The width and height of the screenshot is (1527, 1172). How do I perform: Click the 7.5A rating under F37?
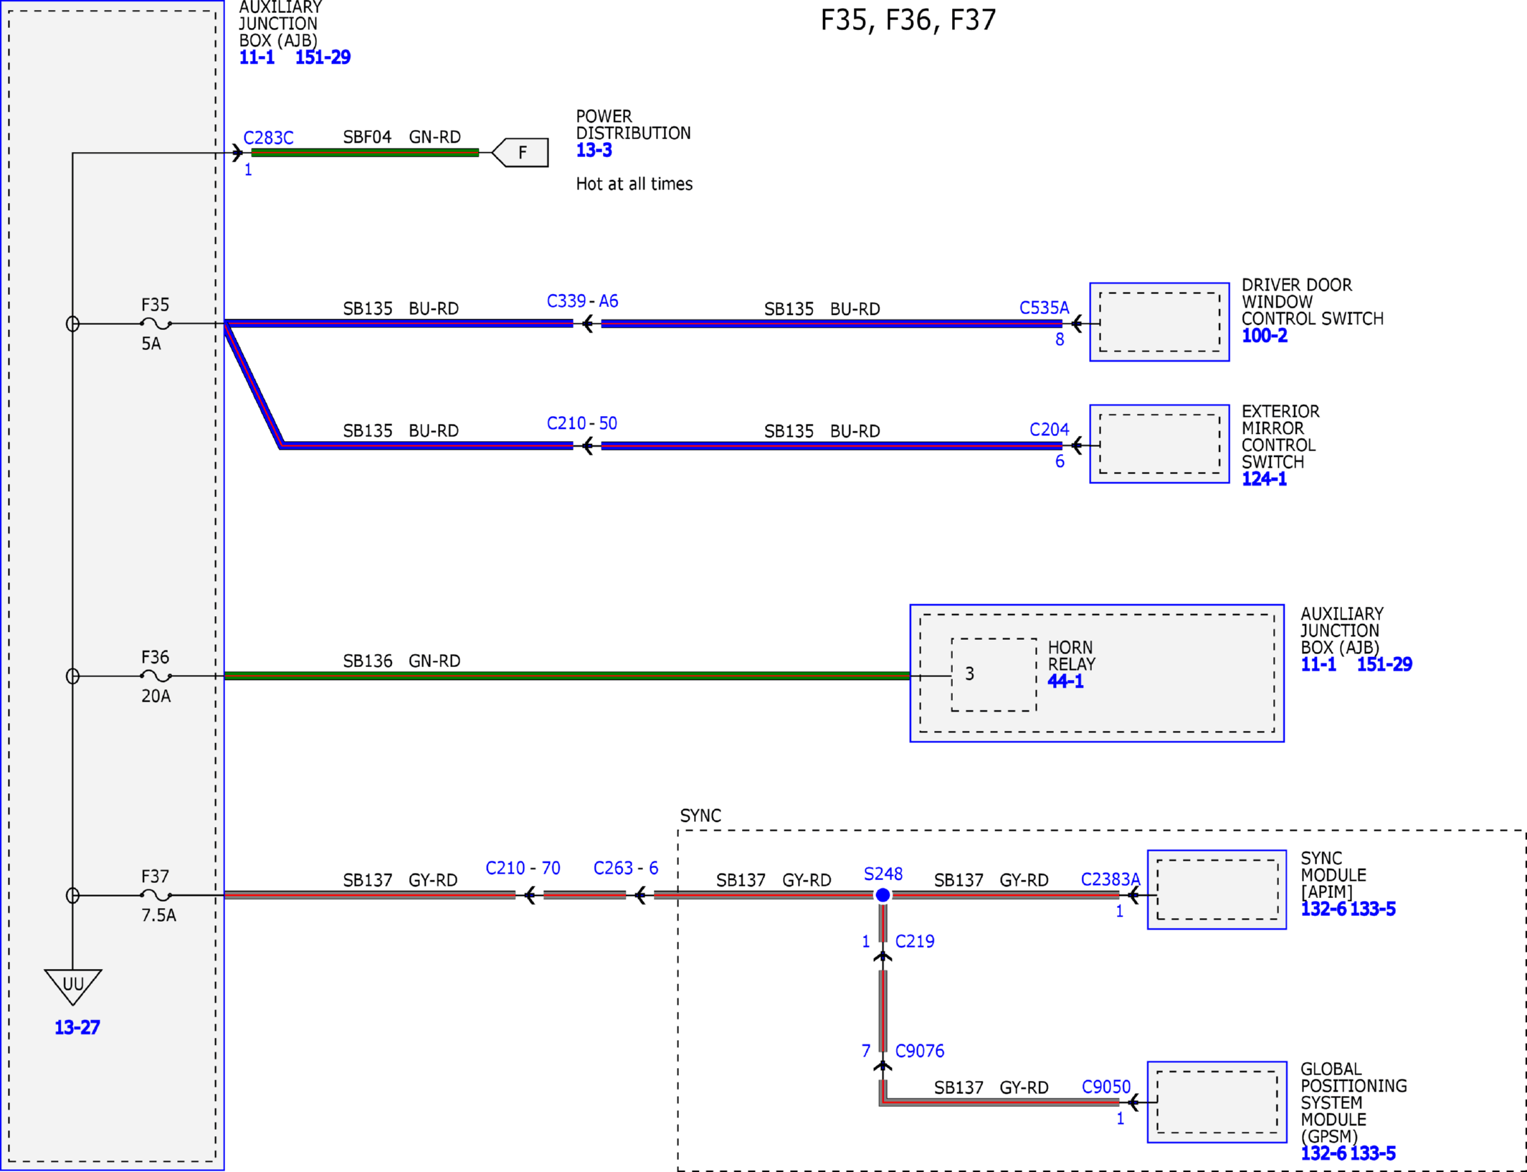(158, 915)
